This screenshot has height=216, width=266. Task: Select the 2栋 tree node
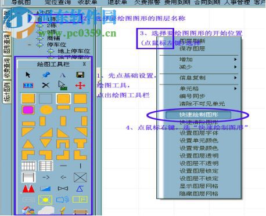(51, 25)
